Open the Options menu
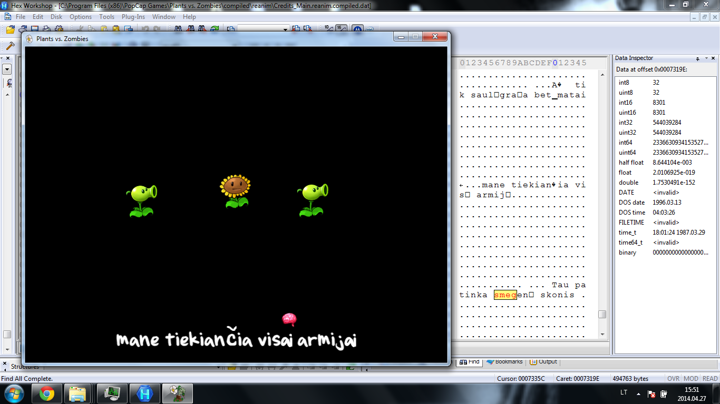720x404 pixels. pos(81,17)
